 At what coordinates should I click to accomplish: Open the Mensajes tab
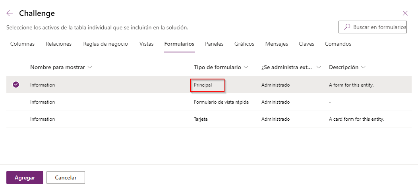click(x=277, y=44)
